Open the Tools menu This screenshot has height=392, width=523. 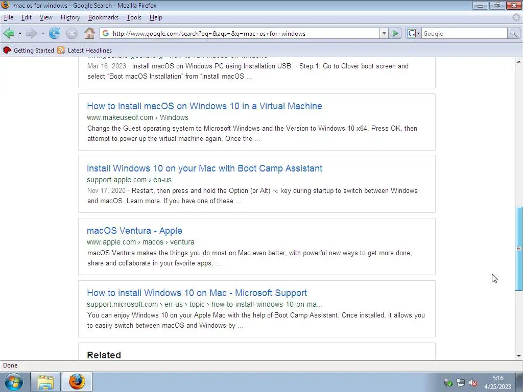(134, 17)
